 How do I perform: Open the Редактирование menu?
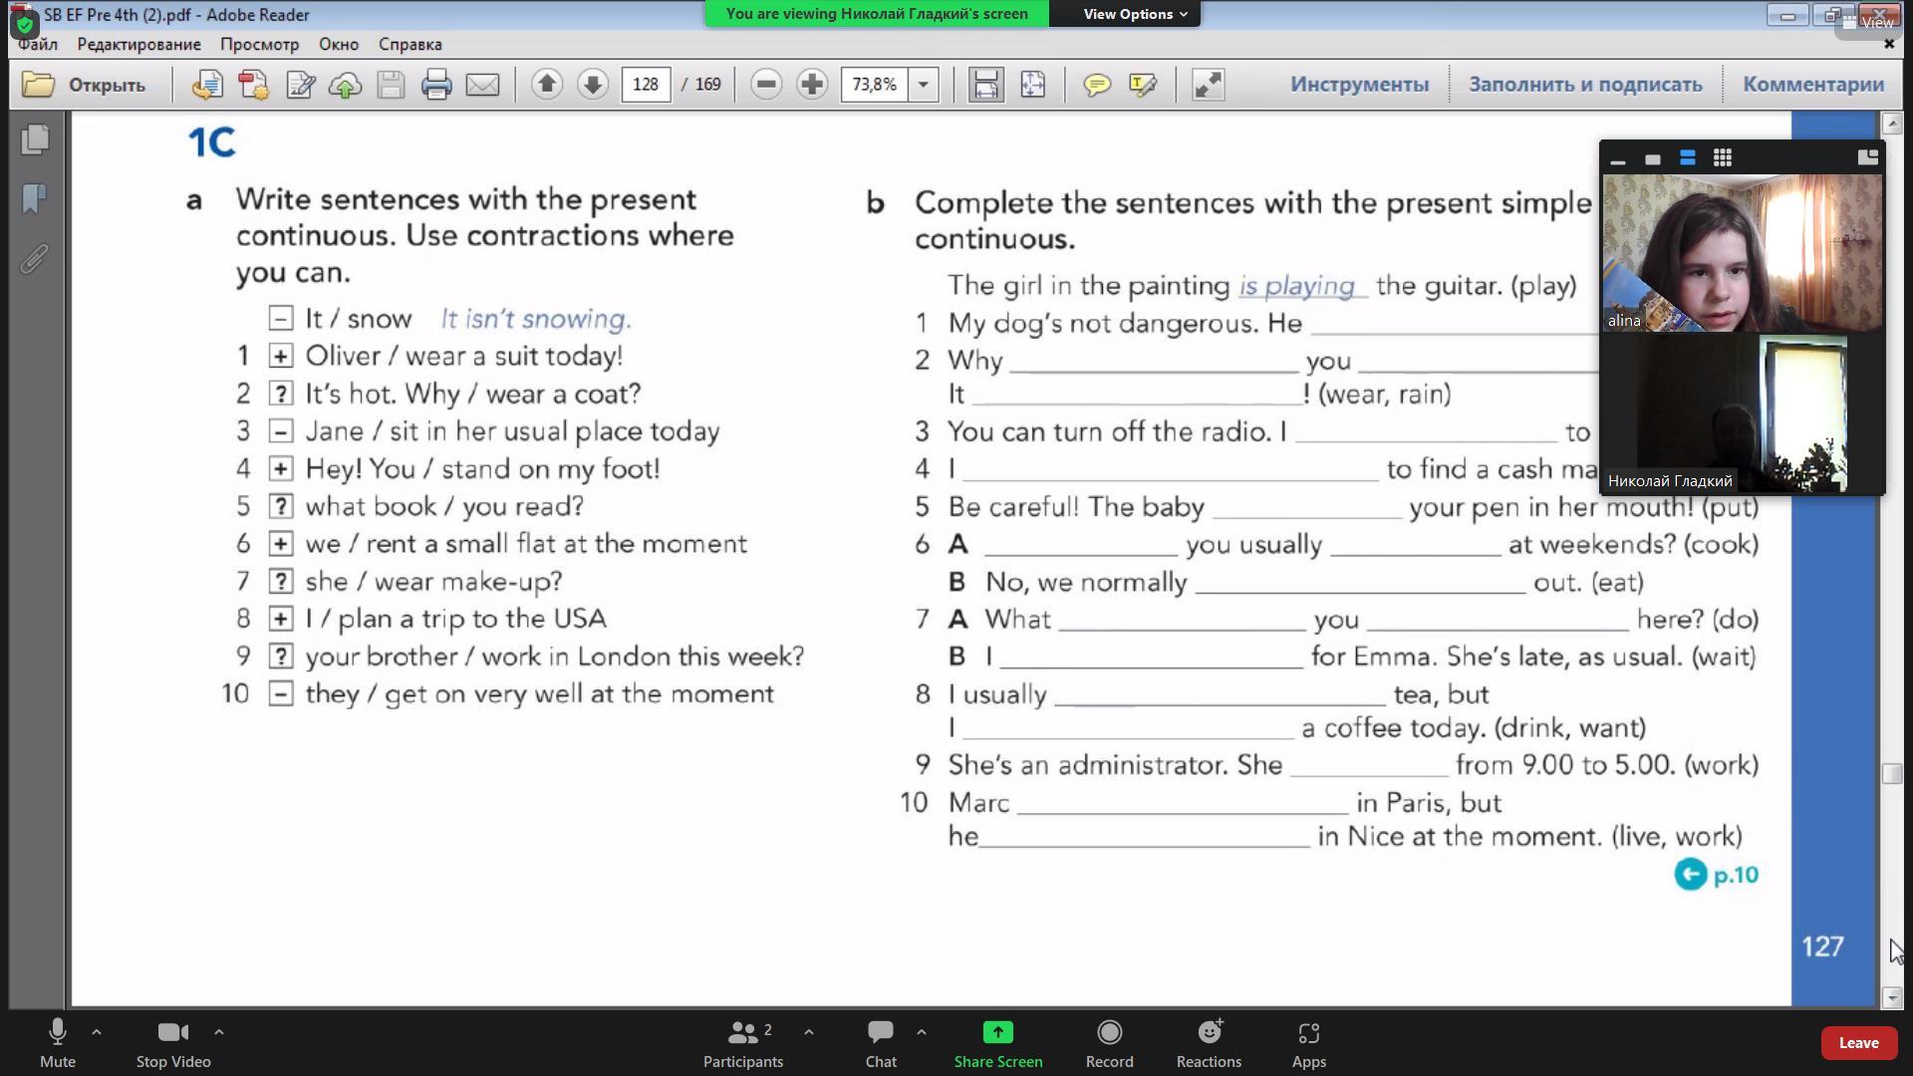[138, 44]
